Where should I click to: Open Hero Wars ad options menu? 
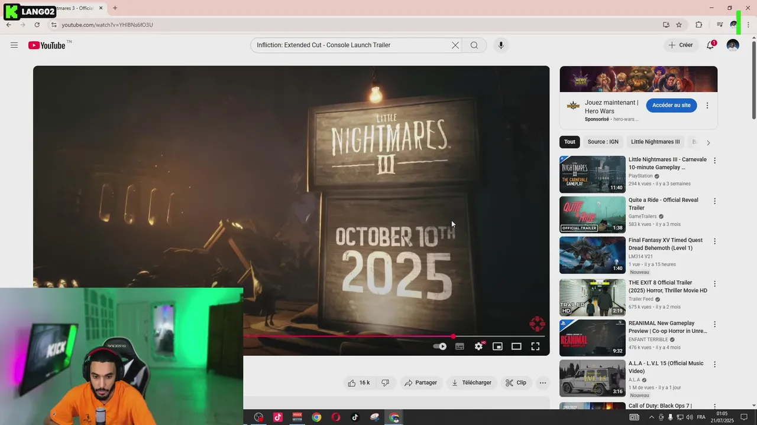(x=707, y=106)
